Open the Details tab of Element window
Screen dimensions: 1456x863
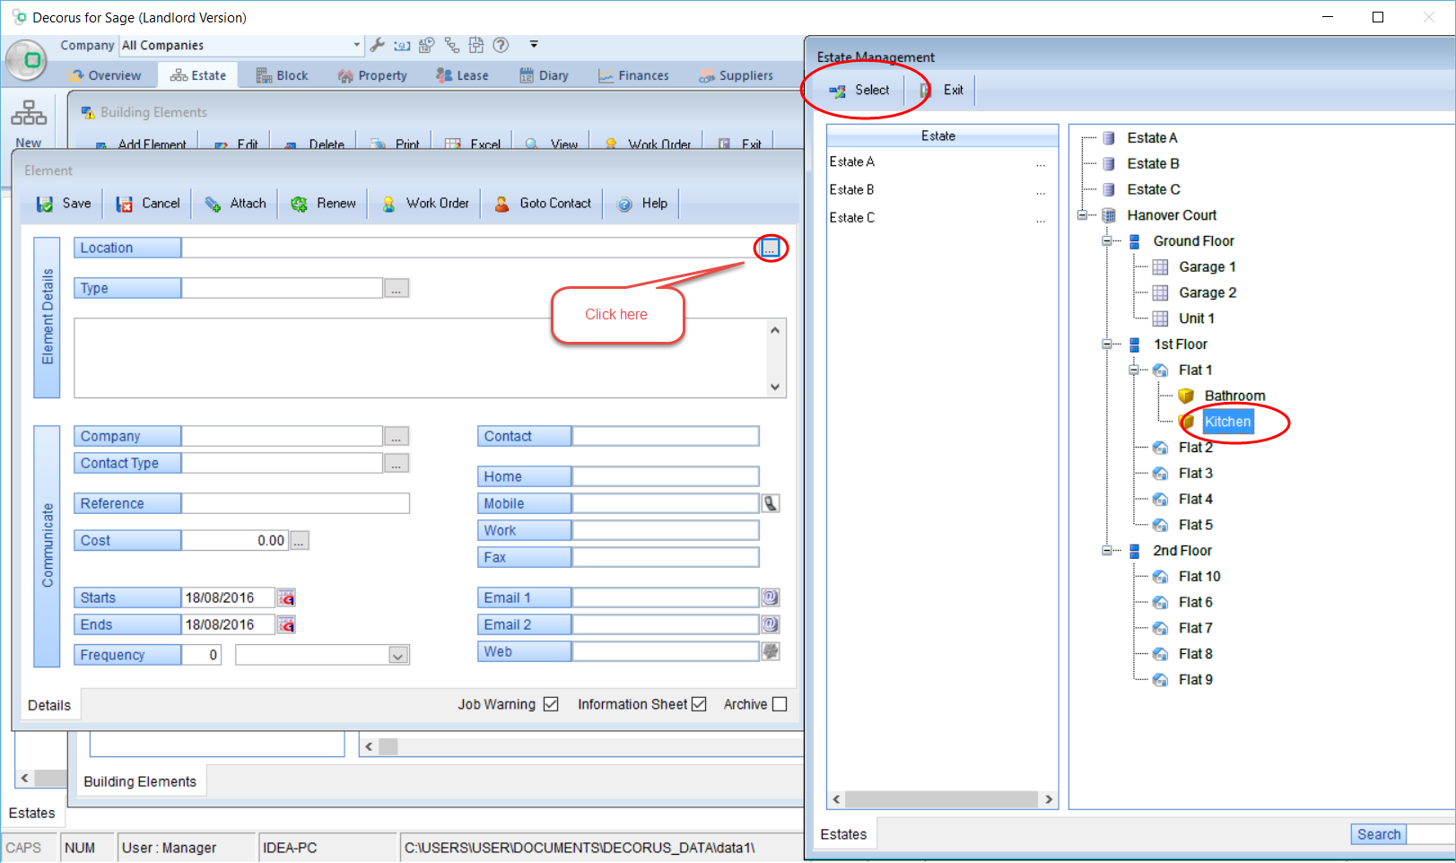coord(49,705)
